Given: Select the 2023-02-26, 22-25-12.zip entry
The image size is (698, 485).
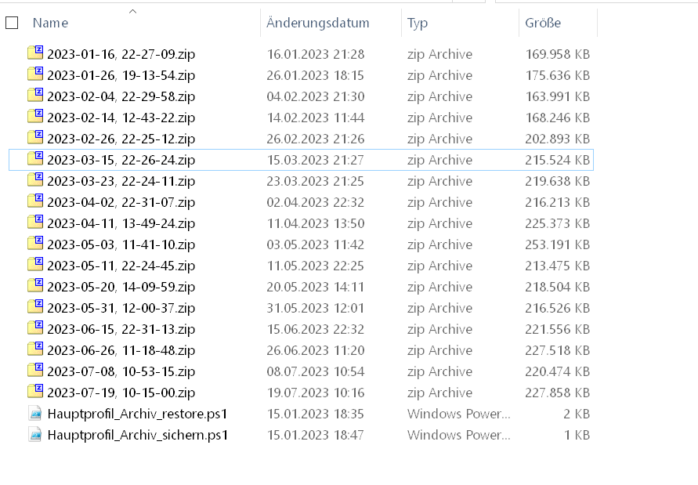Looking at the screenshot, I should pos(121,139).
